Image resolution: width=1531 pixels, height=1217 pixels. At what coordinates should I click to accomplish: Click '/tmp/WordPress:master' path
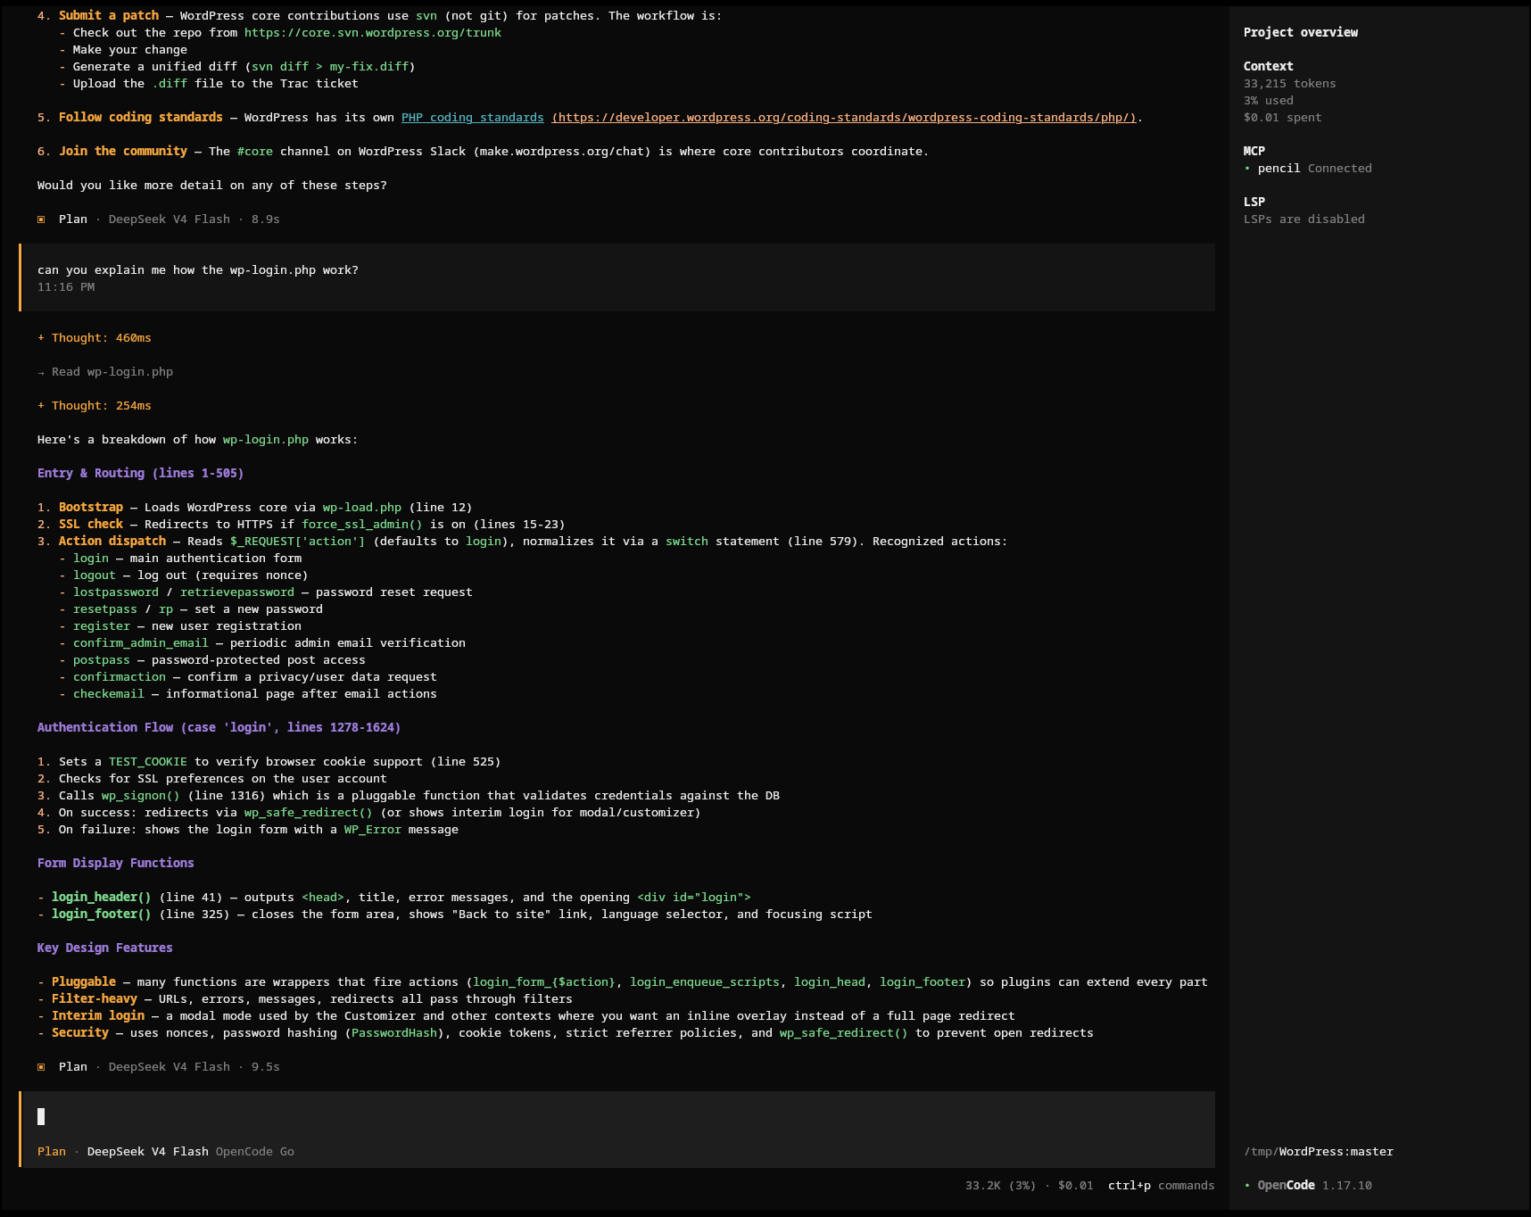coord(1319,1152)
